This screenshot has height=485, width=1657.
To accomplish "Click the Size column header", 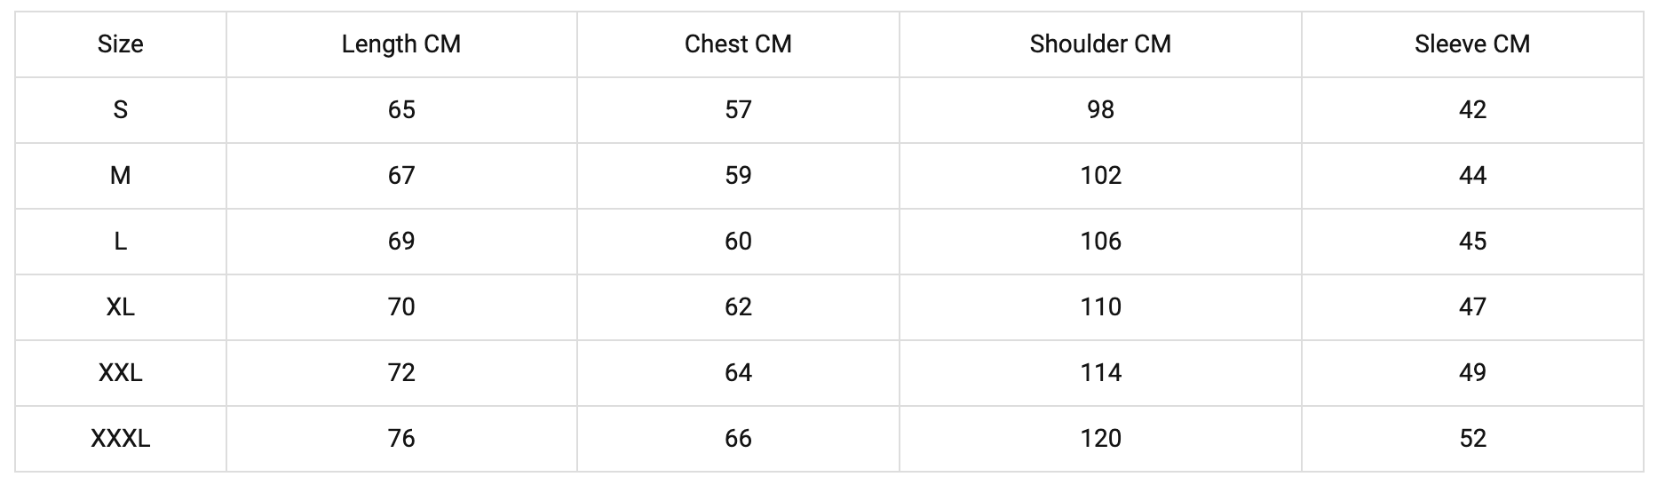I will point(120,44).
